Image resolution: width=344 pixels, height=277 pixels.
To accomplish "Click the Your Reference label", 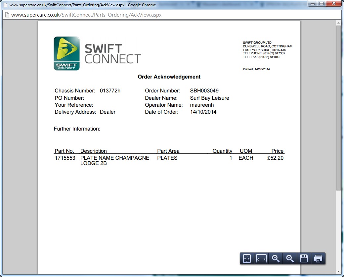I will pyautogui.click(x=74, y=105).
